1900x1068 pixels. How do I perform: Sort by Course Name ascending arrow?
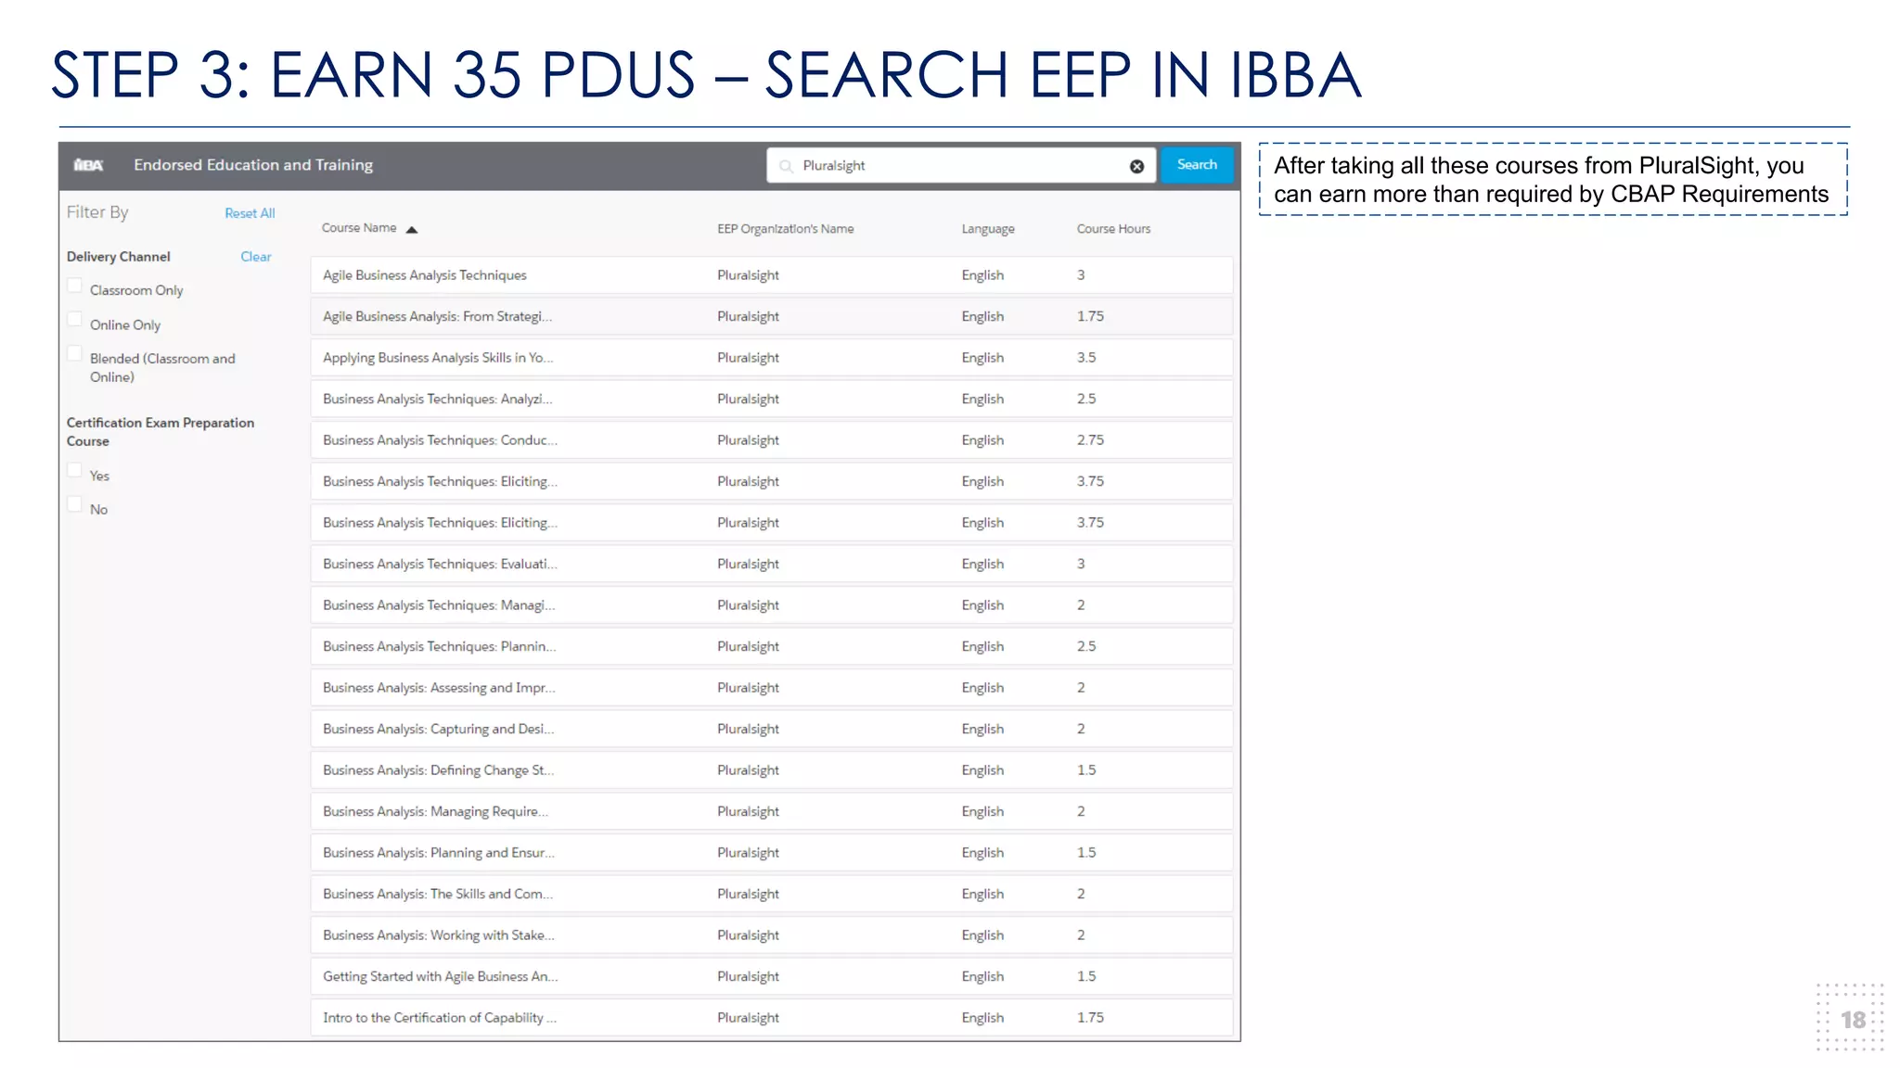click(412, 229)
